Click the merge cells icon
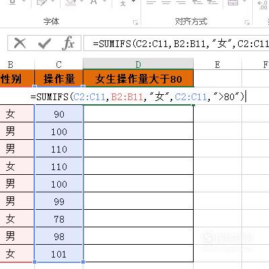The width and height of the screenshot is (269, 269). tap(233, 3)
